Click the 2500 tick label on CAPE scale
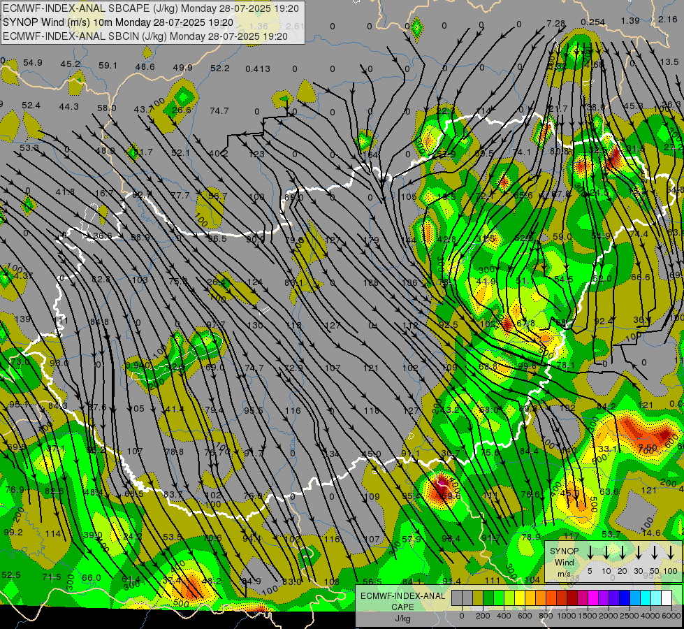 pos(630,616)
